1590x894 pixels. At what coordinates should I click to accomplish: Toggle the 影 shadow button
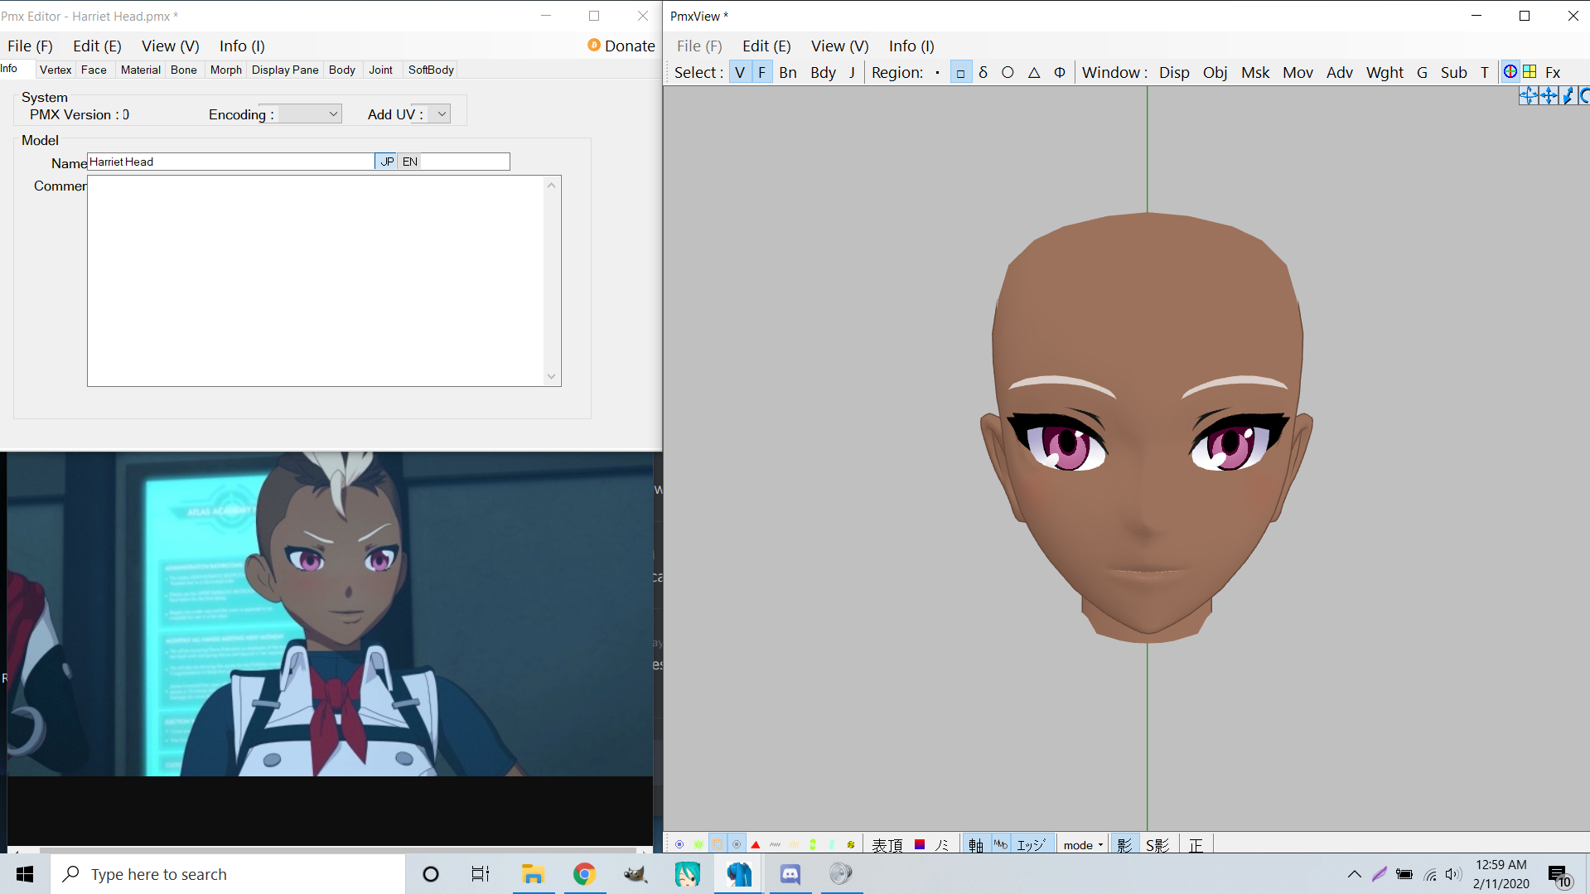1124,844
